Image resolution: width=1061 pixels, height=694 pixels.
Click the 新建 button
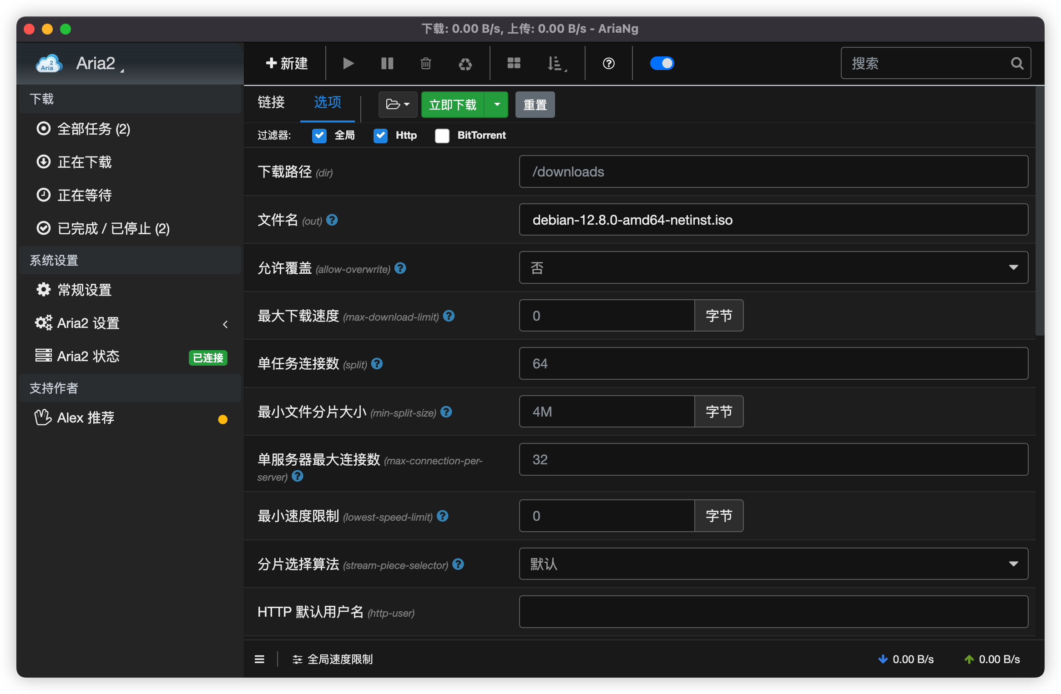pyautogui.click(x=287, y=63)
